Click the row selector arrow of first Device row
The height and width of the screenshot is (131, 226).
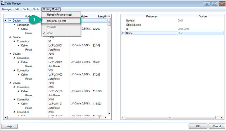pos(5,21)
